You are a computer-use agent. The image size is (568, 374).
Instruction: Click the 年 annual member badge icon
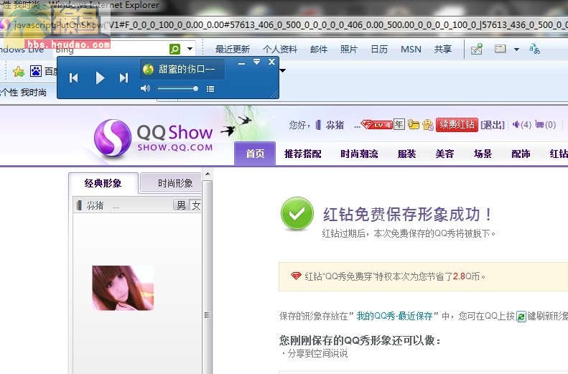399,124
